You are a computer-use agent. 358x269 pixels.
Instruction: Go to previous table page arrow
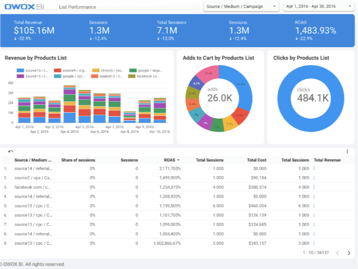point(338,253)
